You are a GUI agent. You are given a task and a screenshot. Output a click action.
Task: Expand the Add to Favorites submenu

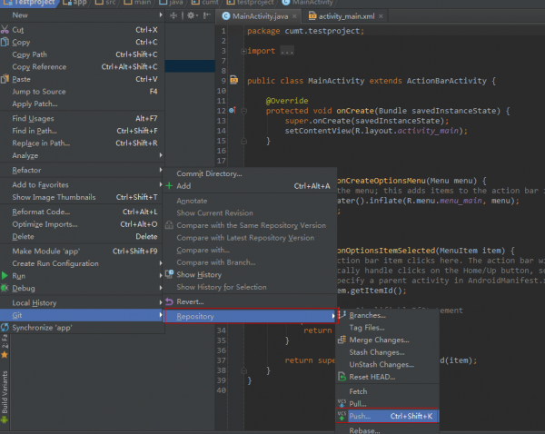[82, 184]
